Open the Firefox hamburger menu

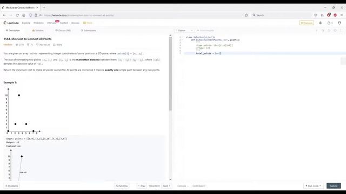342,15
